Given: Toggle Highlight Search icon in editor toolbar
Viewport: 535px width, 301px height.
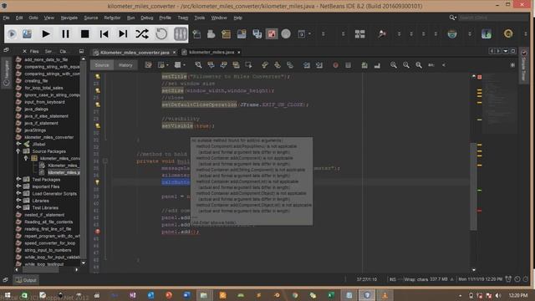Looking at the screenshot, I should [236, 65].
